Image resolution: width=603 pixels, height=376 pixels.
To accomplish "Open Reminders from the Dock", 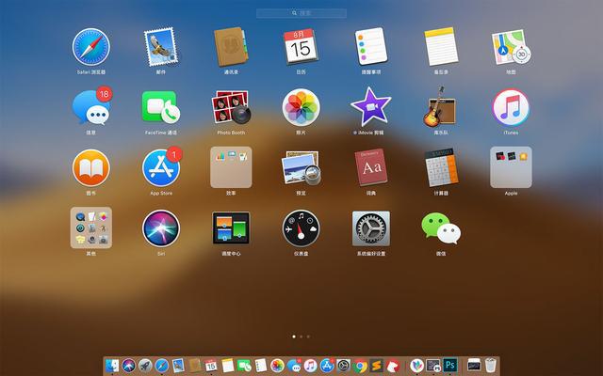I will click(261, 366).
